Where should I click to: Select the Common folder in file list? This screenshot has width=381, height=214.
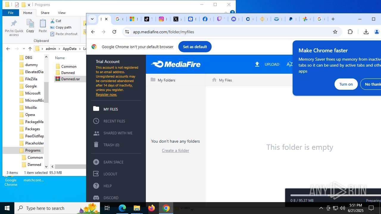point(69,66)
